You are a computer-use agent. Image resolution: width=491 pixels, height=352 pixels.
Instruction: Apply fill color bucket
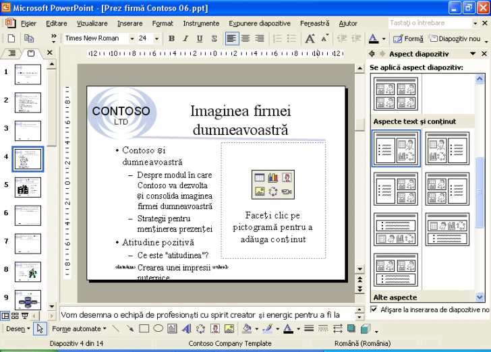click(247, 328)
